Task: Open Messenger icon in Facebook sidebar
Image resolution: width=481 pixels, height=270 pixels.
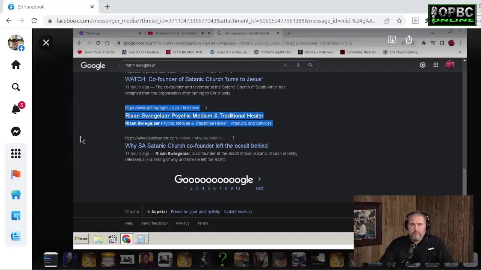Action: point(16,132)
